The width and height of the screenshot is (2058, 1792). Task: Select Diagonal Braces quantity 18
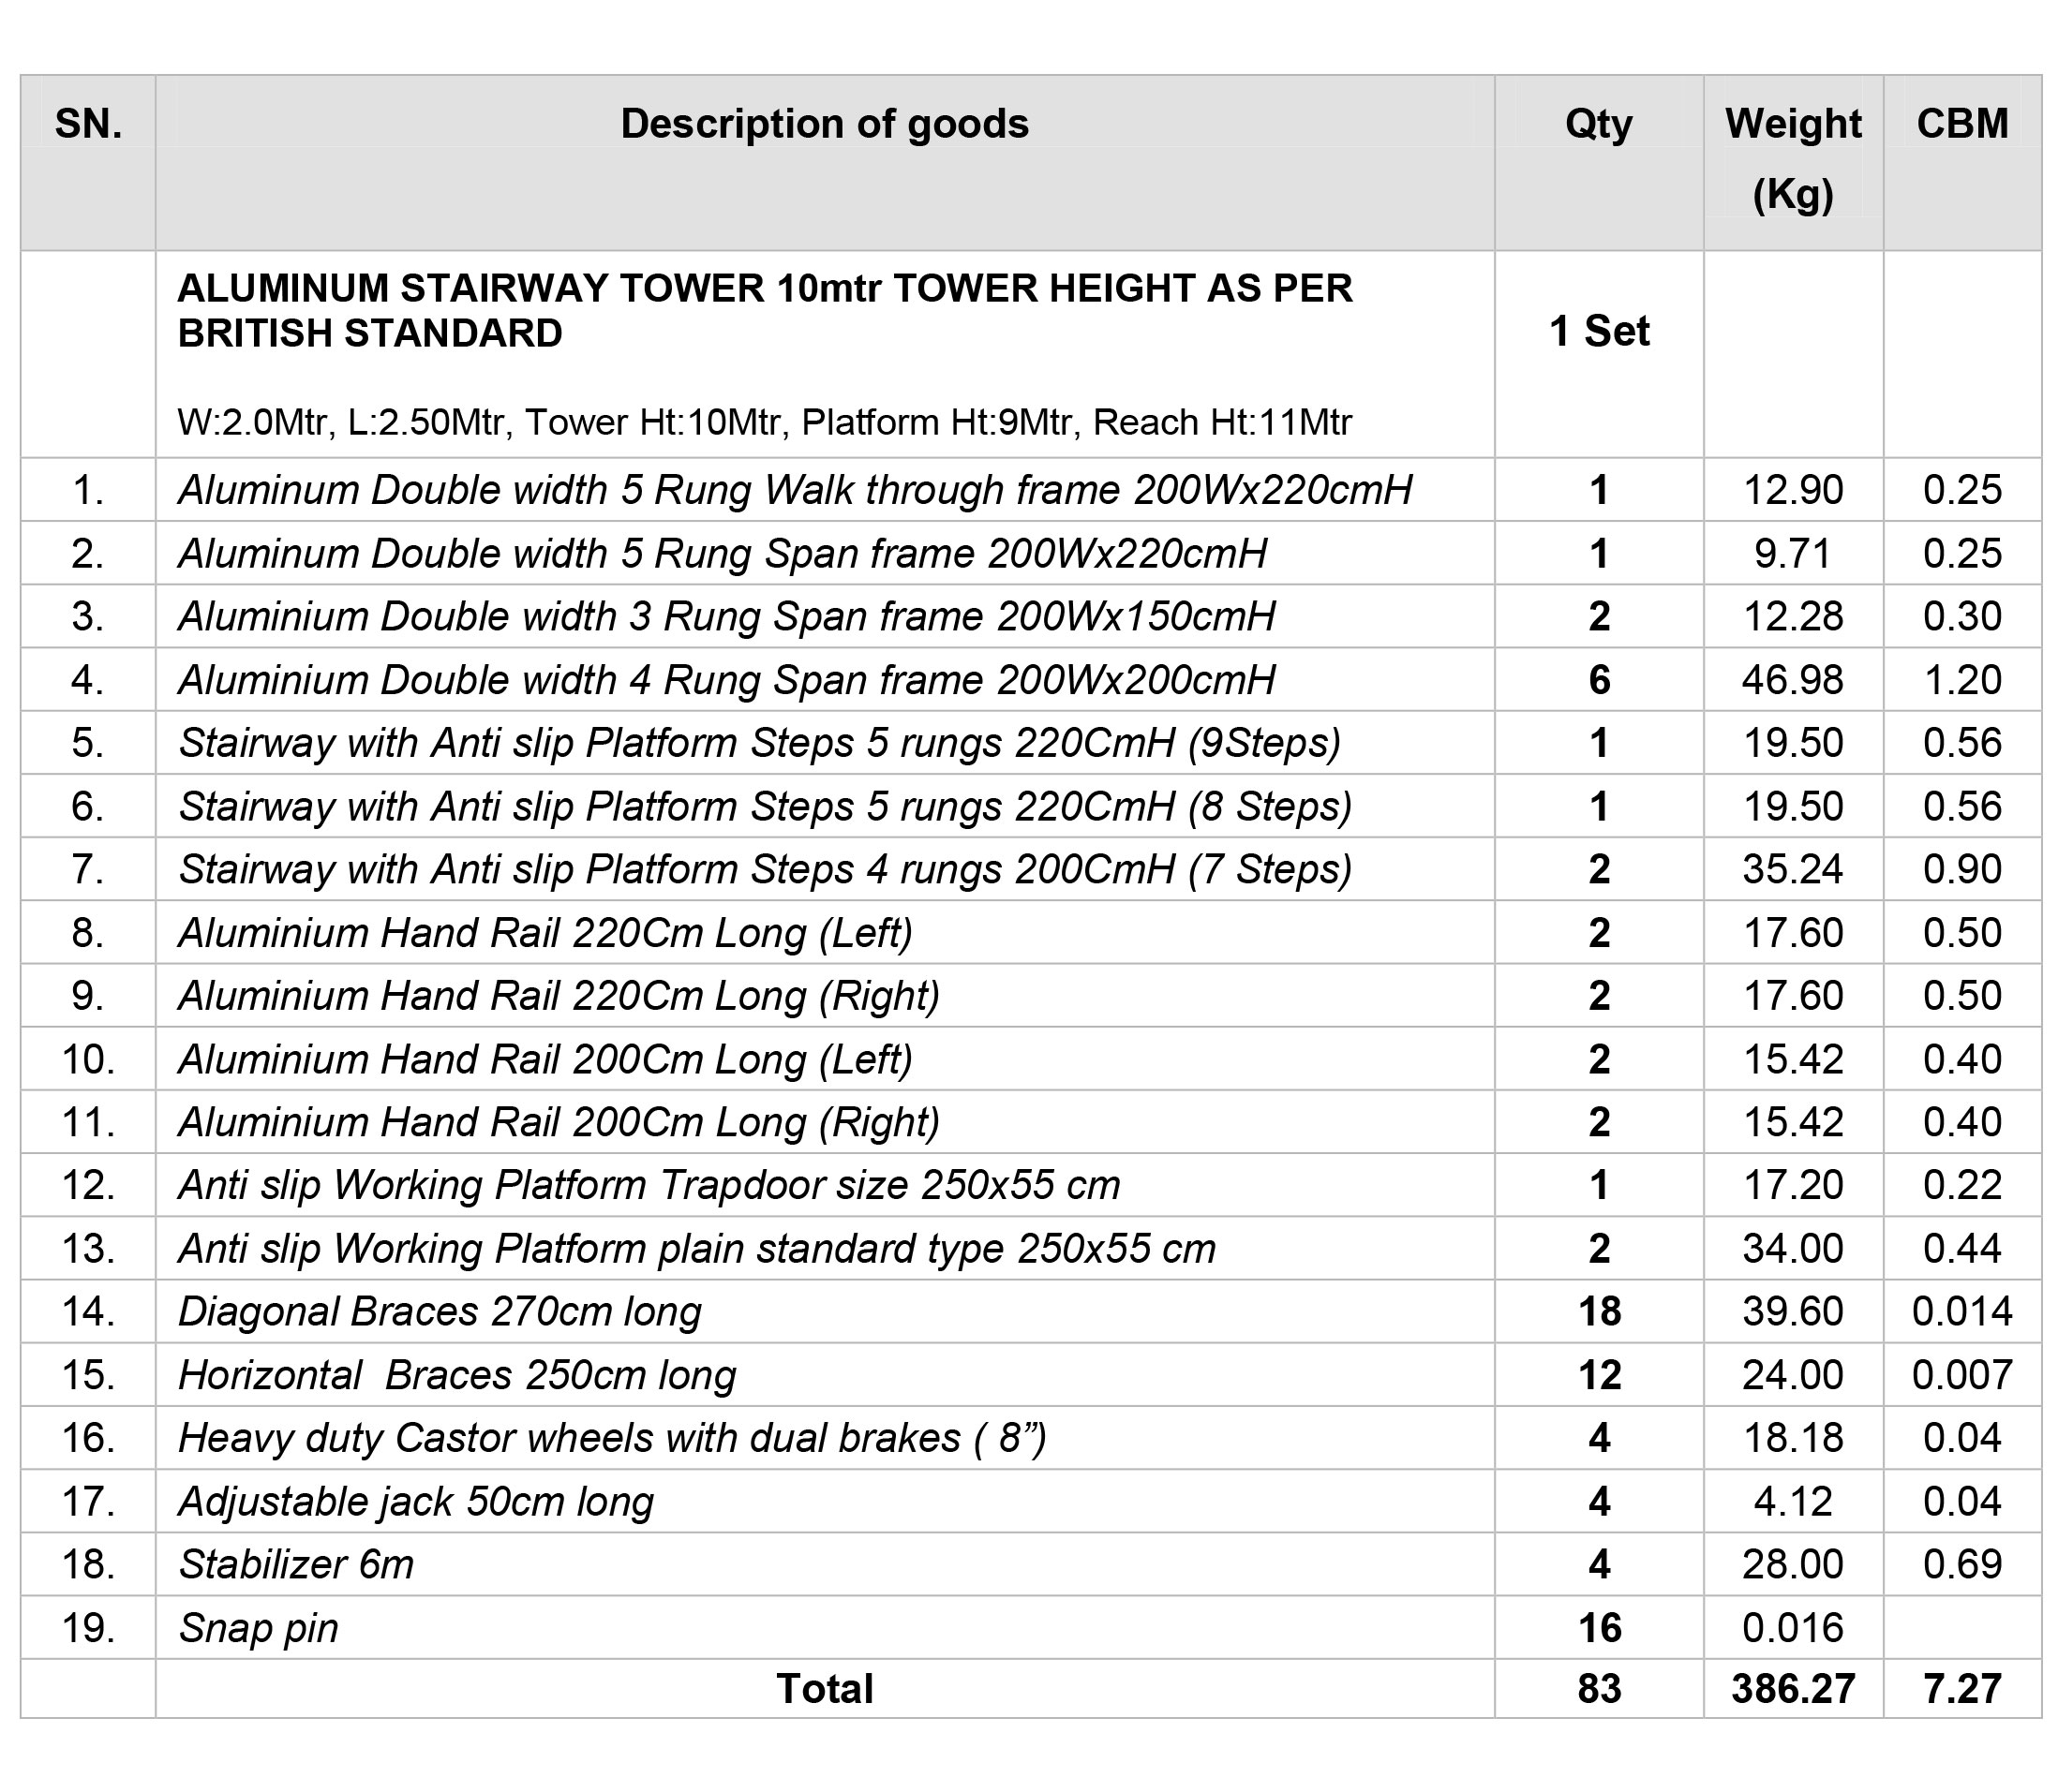pos(1599,1312)
